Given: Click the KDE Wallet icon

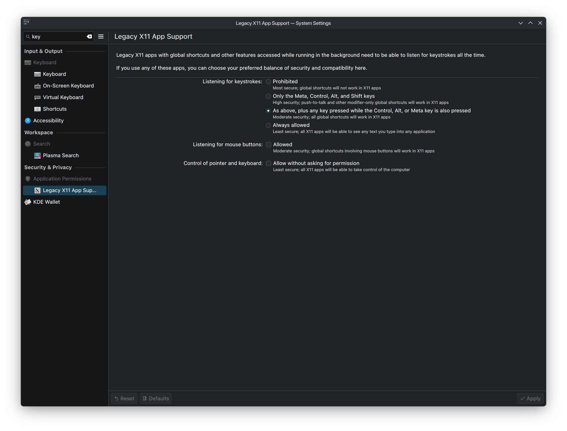Looking at the screenshot, I should [x=28, y=202].
